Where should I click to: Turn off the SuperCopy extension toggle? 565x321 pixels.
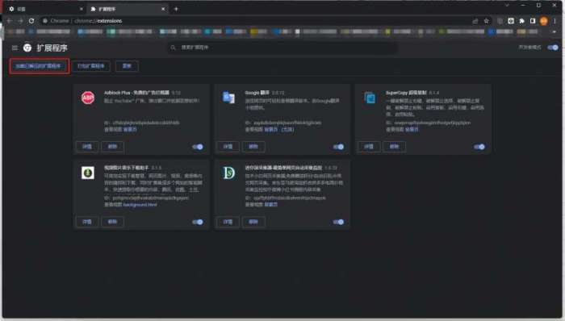pyautogui.click(x=479, y=147)
